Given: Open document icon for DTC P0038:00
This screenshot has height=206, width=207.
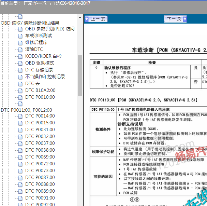Looking at the screenshot, I should (x=20, y=150).
